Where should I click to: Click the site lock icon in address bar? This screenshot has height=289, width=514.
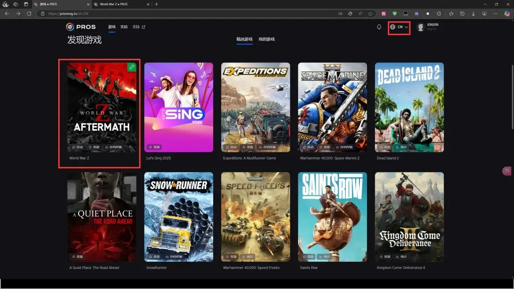[x=43, y=13]
